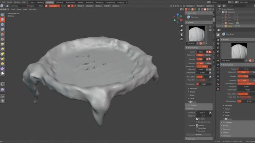Enable Preserve Face Sets checkbox

tap(197, 131)
